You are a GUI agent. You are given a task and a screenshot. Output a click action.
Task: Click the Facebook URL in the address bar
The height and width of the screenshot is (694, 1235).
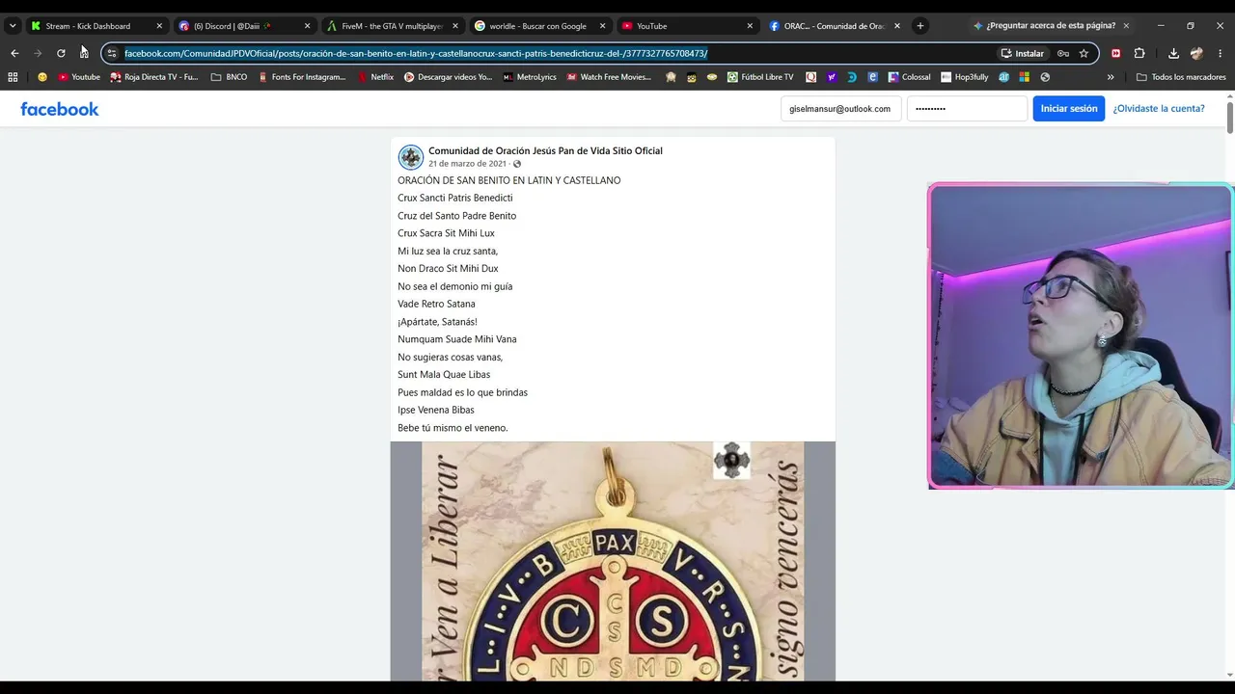click(x=416, y=53)
